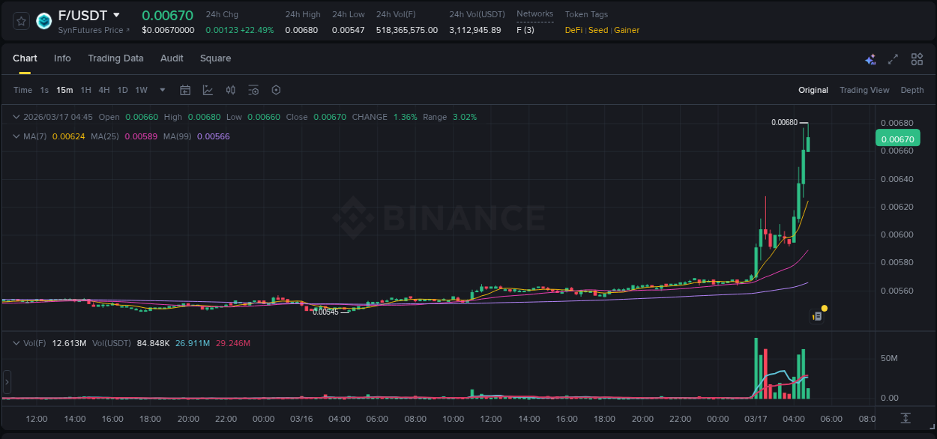This screenshot has width=937, height=439.
Task: Collapse the MA indicator row chevron
Action: click(x=16, y=137)
